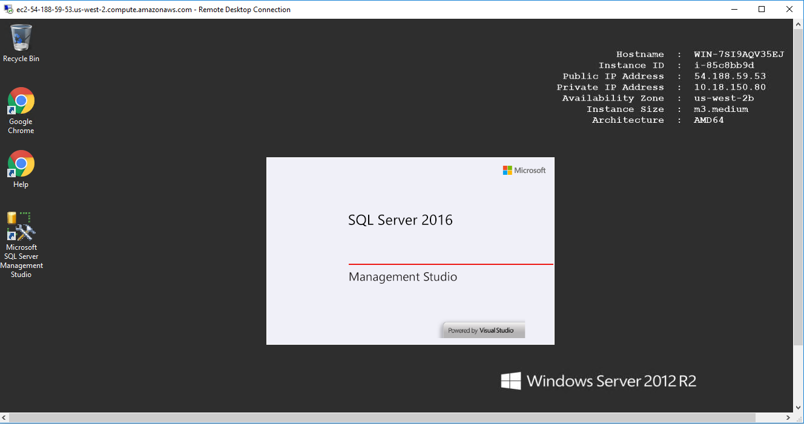
Task: Click the "SQL Server 2016" splash heading
Action: [x=400, y=220]
